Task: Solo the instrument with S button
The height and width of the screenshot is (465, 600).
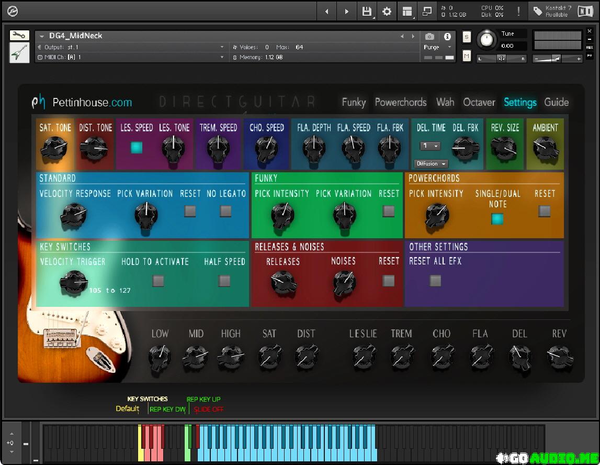Action: pos(467,37)
